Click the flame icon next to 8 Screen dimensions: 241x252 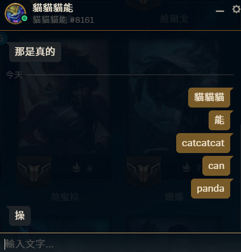76,167
